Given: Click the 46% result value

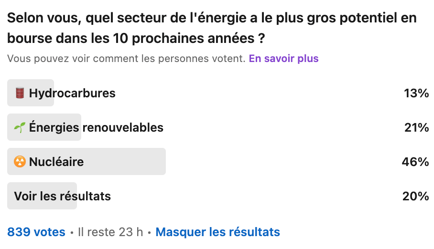Looking at the screenshot, I should click(x=415, y=162).
